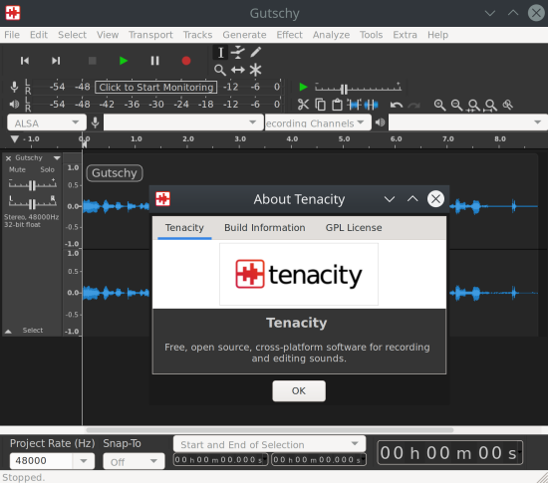Select the Selection tool (I-beam)

point(220,53)
